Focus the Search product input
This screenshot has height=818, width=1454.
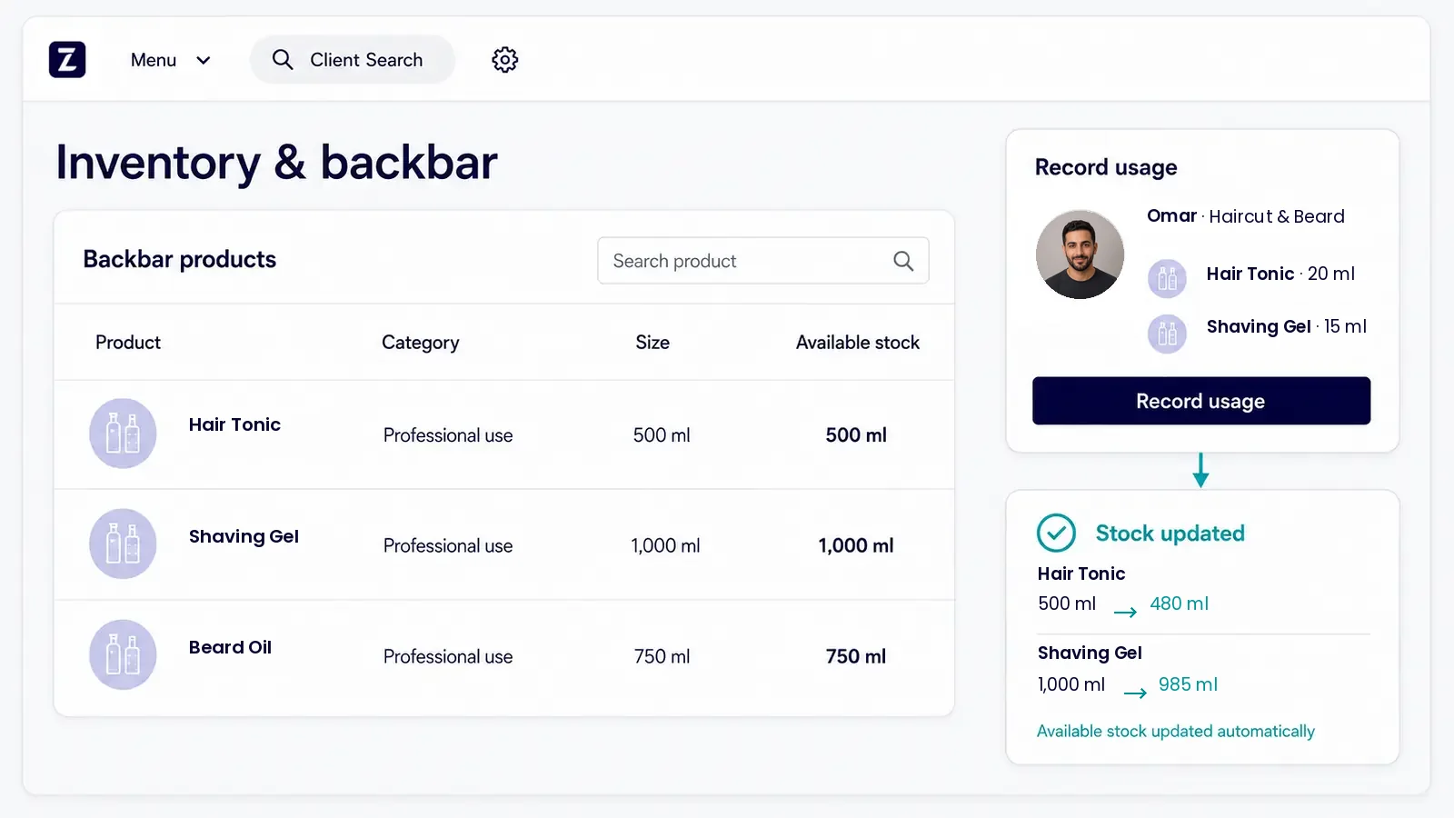point(763,261)
